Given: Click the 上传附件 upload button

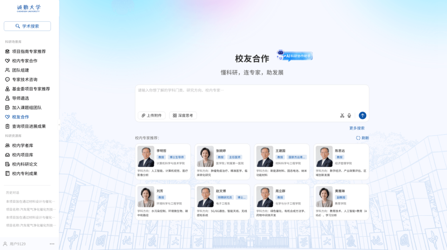Looking at the screenshot, I should point(151,116).
